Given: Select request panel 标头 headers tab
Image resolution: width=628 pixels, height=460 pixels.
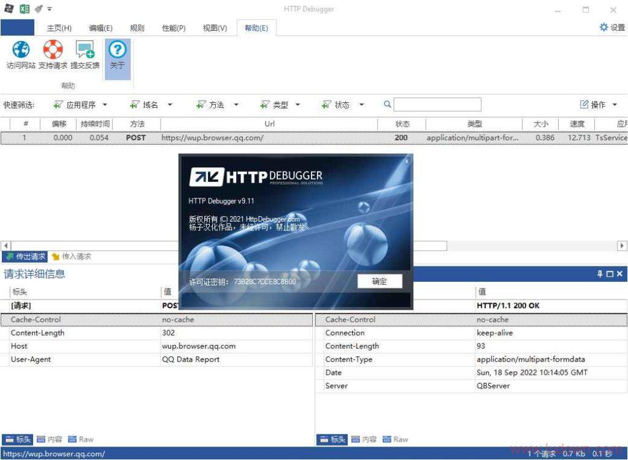Looking at the screenshot, I should click(18, 439).
